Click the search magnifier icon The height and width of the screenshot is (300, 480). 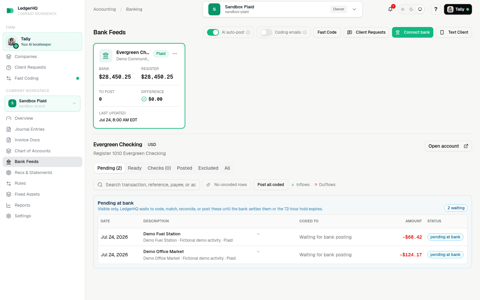(100, 185)
